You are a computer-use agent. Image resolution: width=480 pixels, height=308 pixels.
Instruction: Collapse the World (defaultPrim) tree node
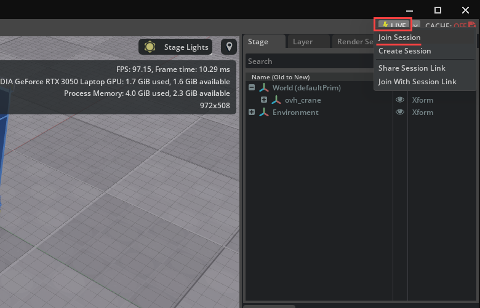coord(251,87)
